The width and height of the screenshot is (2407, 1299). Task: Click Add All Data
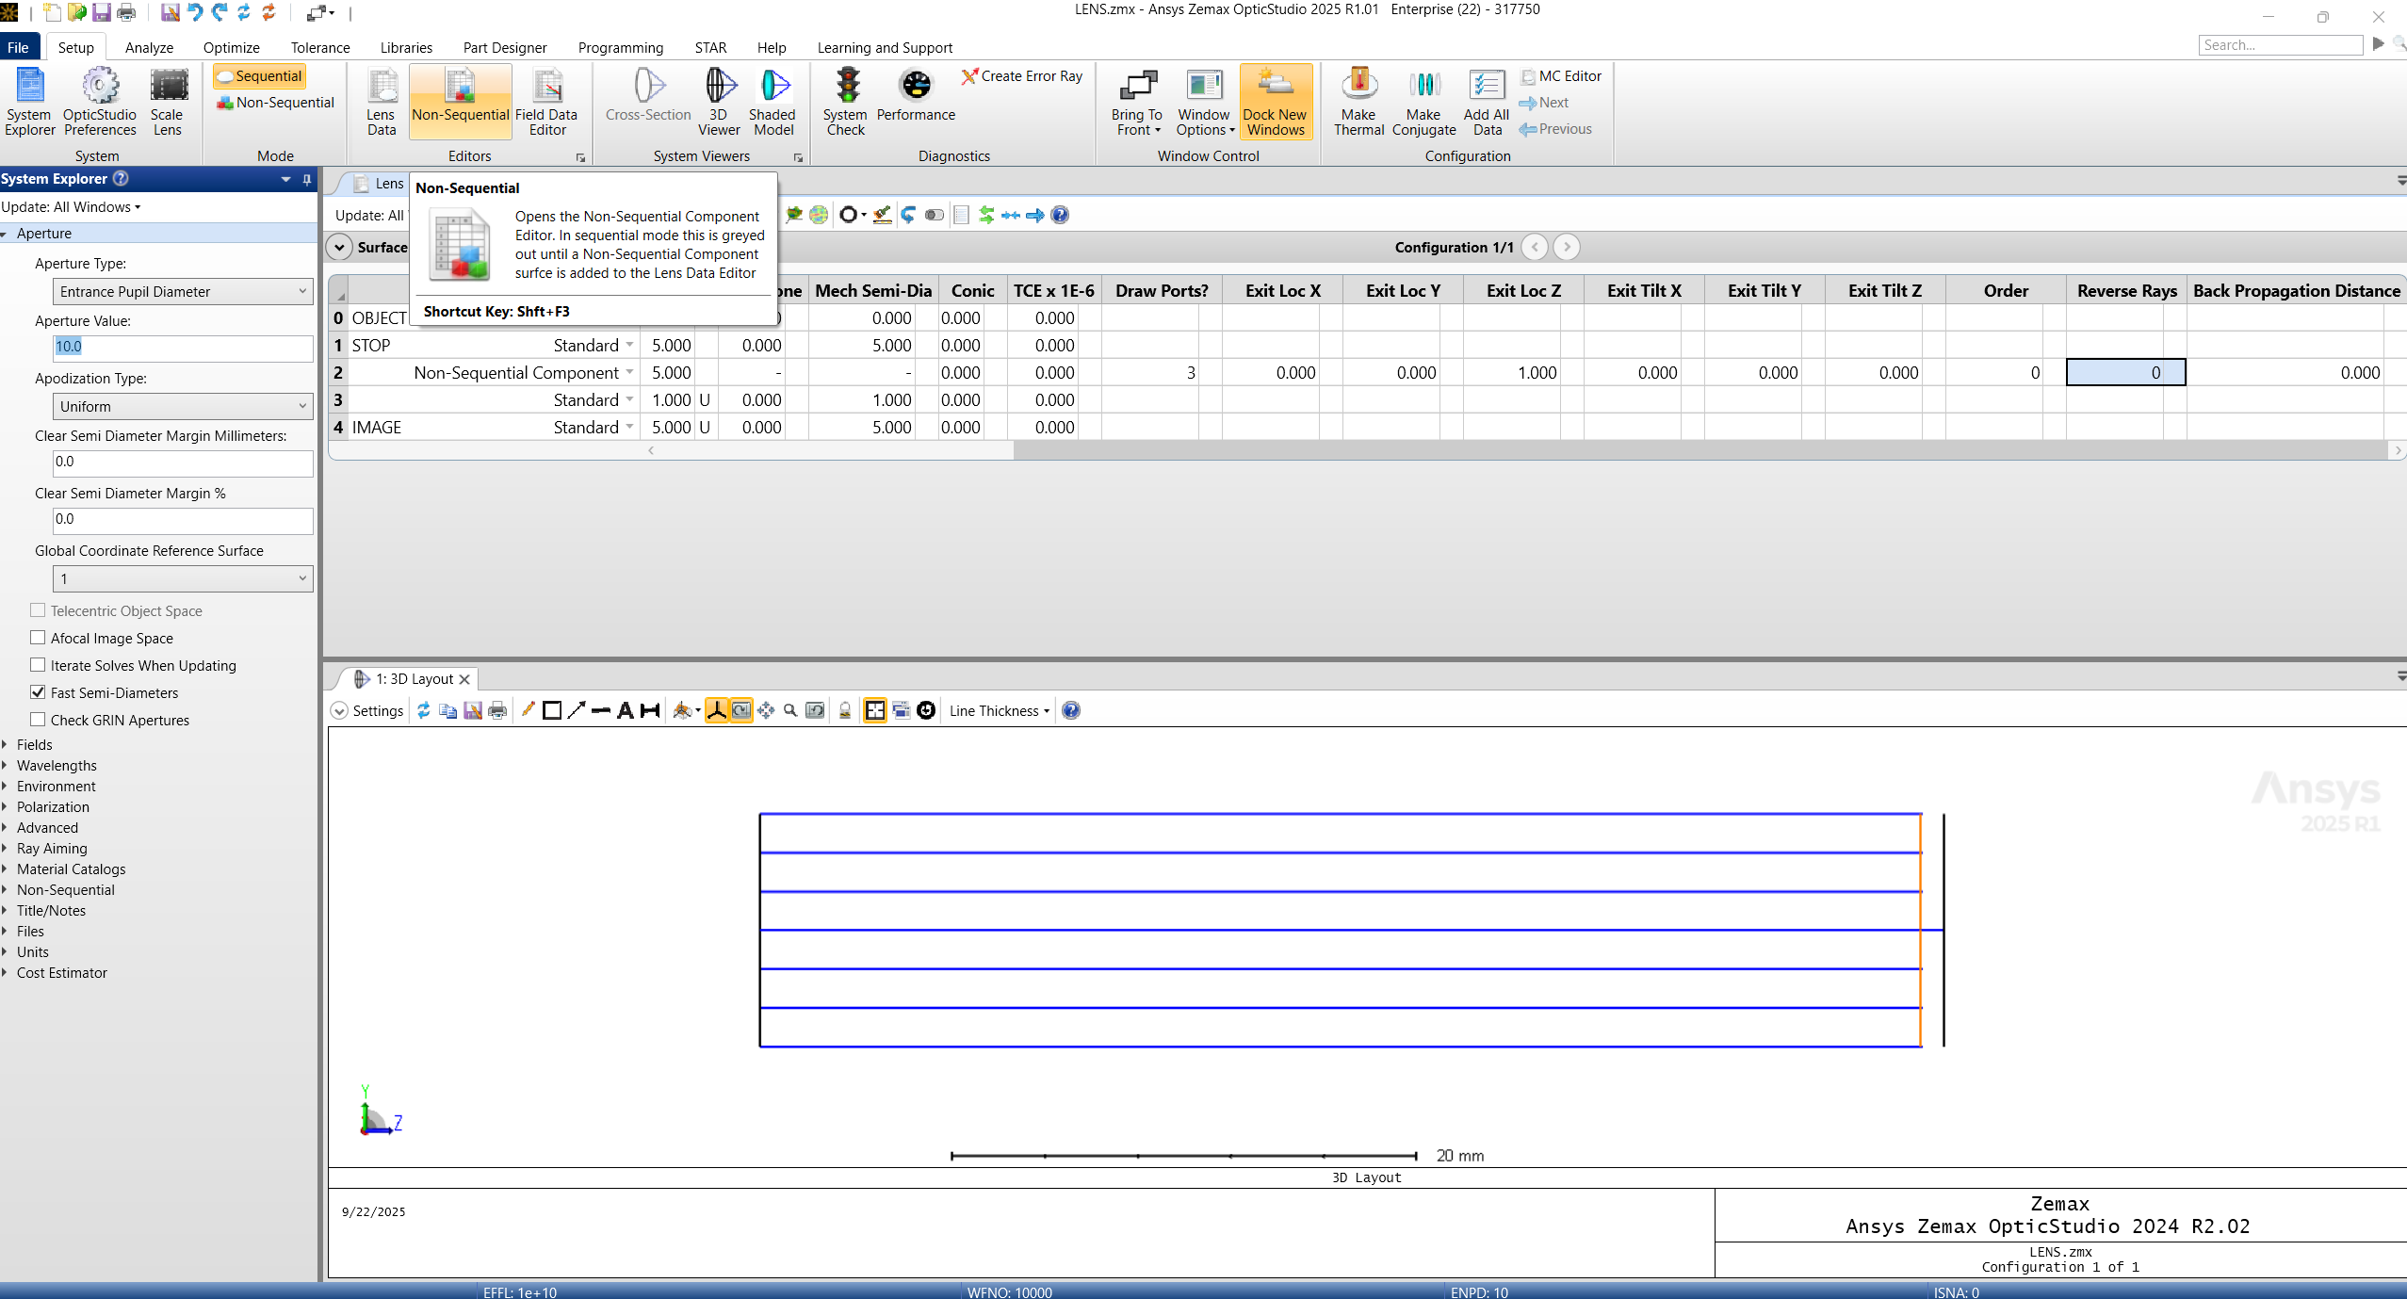pos(1487,102)
